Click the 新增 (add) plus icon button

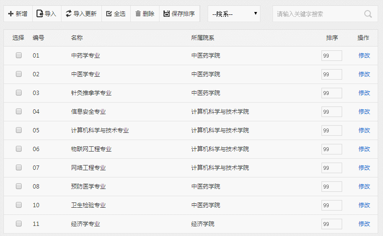pyautogui.click(x=18, y=14)
